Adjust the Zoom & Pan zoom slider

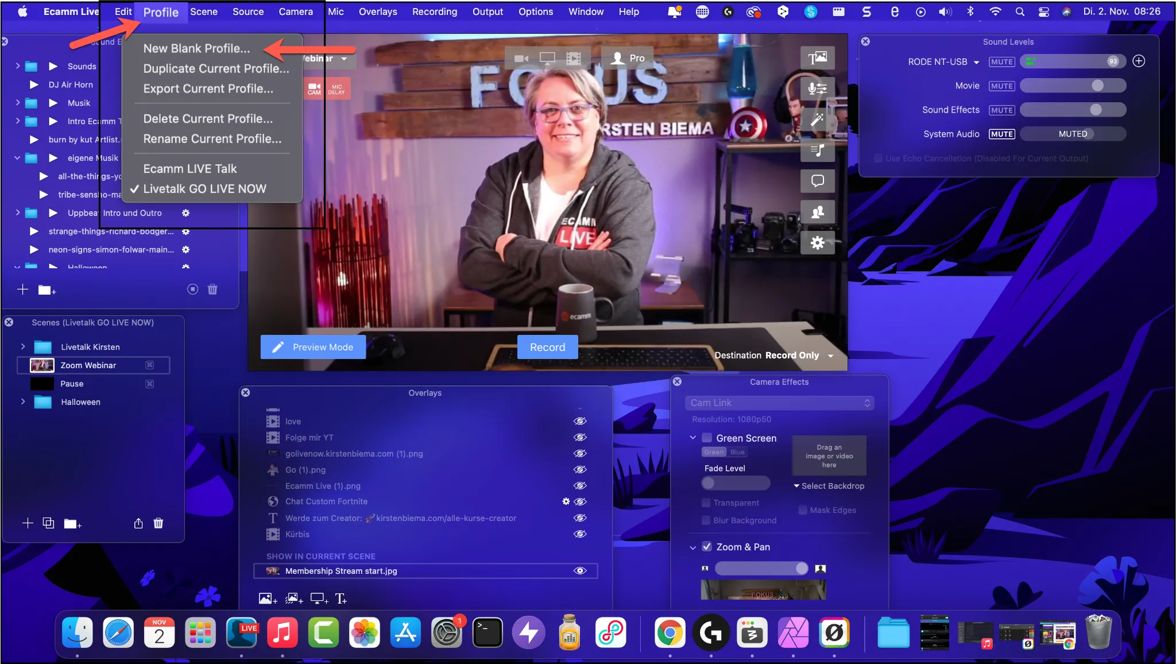click(761, 568)
